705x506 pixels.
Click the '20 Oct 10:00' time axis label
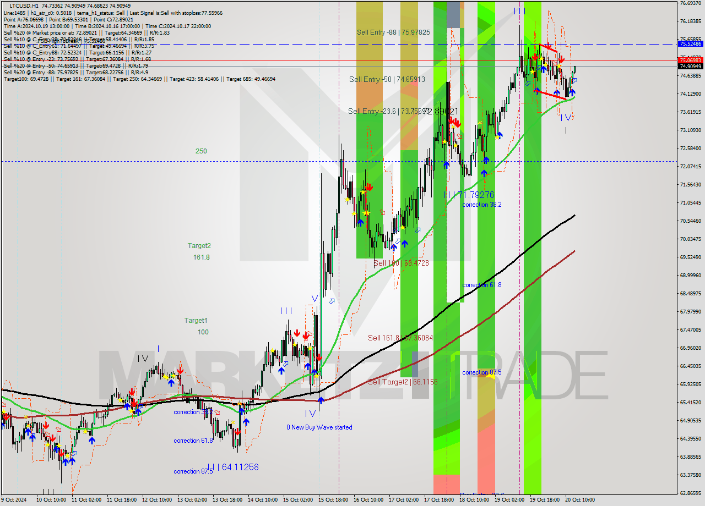pyautogui.click(x=580, y=500)
